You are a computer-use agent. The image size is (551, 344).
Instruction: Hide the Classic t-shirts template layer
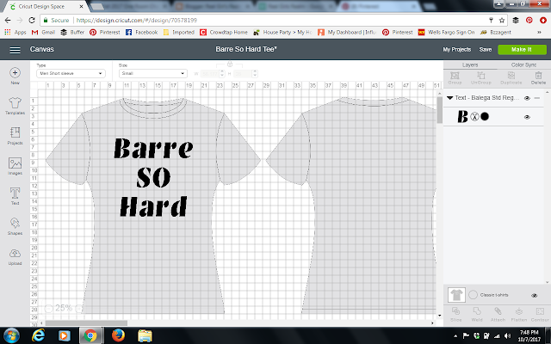pyautogui.click(x=534, y=296)
